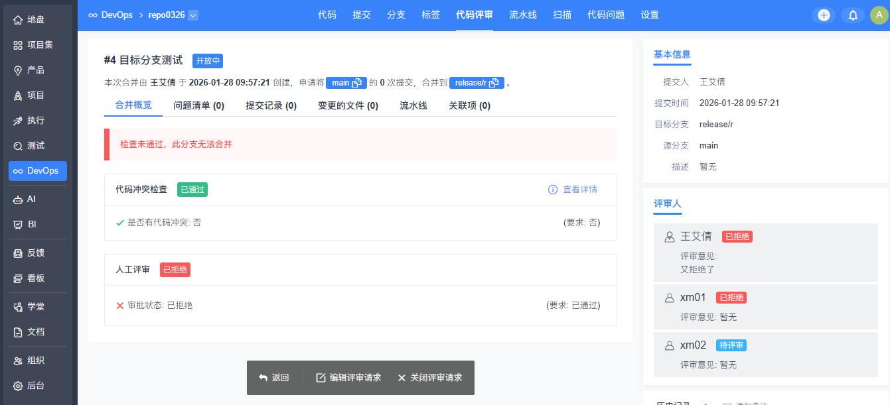Click the 返回 button
The width and height of the screenshot is (890, 405).
[273, 378]
